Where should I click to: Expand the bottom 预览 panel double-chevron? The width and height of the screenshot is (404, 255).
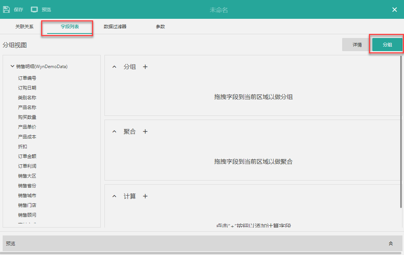391,244
